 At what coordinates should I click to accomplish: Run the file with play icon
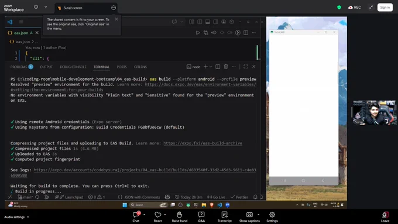pos(198,33)
